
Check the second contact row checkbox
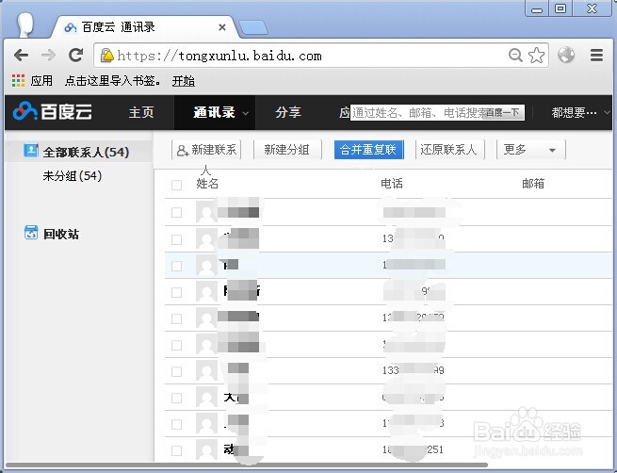pos(176,239)
